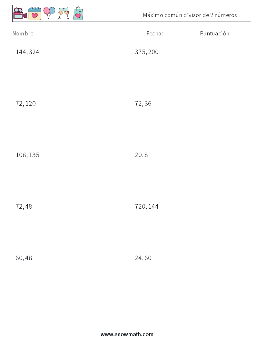Click the Nombre blank line
The image size is (256, 339).
coord(55,35)
